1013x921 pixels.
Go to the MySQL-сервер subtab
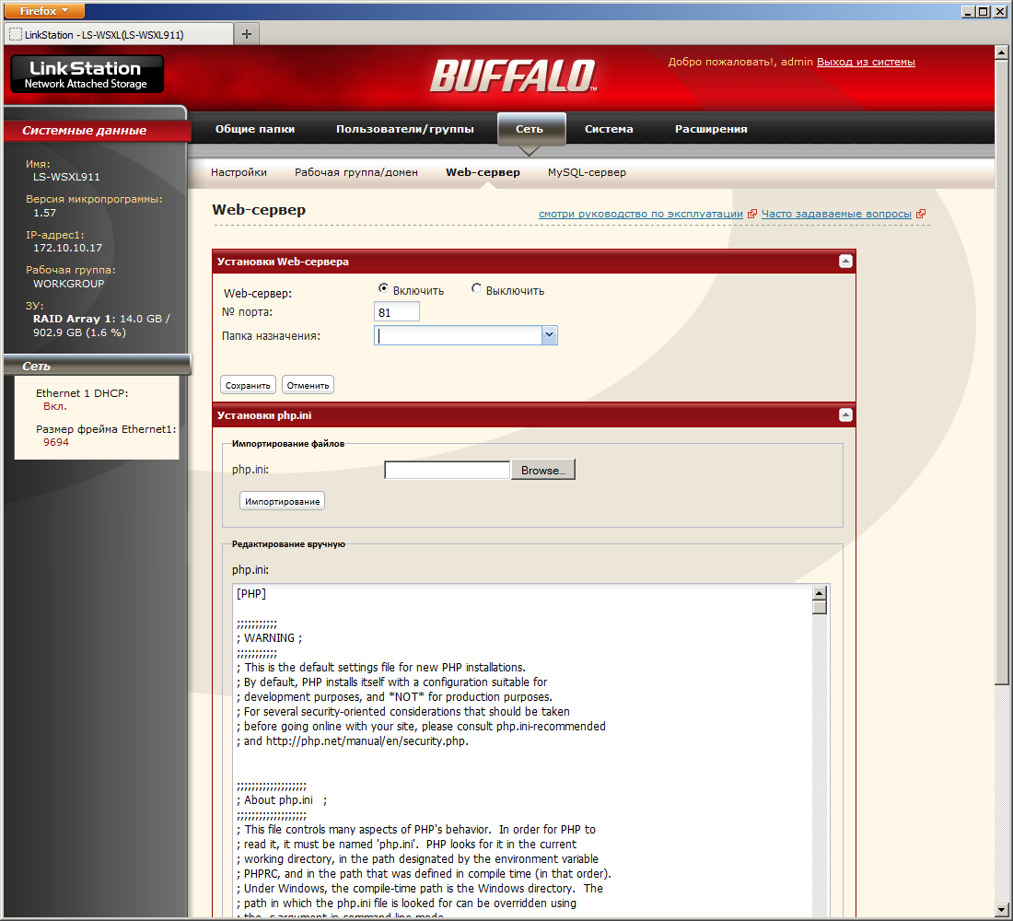pyautogui.click(x=587, y=172)
